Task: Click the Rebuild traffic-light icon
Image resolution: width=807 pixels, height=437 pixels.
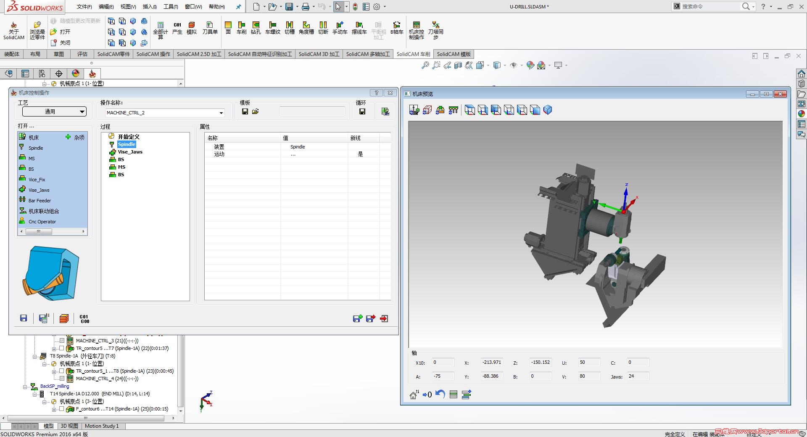Action: [355, 7]
